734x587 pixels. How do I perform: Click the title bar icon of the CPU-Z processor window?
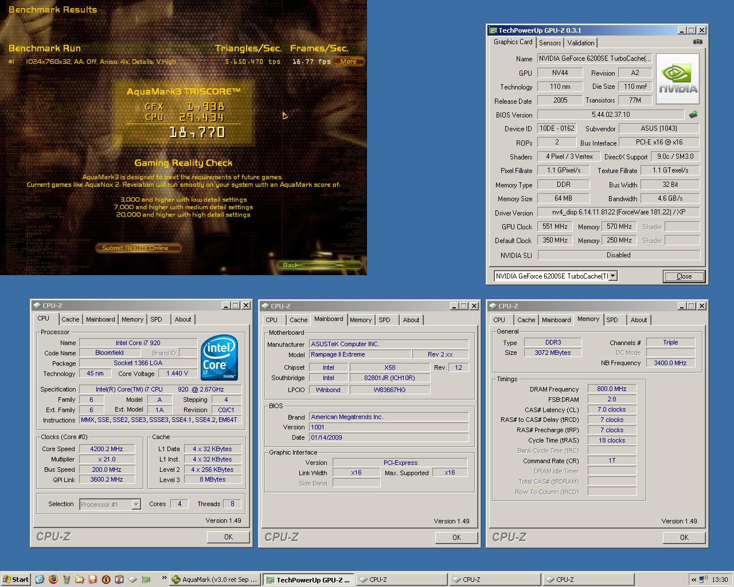(x=37, y=306)
